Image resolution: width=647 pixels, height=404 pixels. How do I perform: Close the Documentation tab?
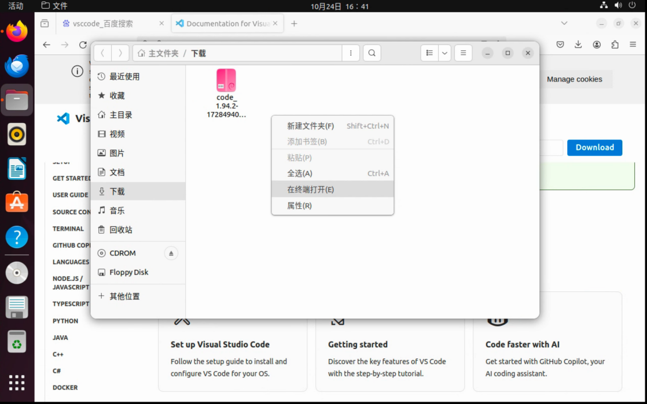coord(275,24)
